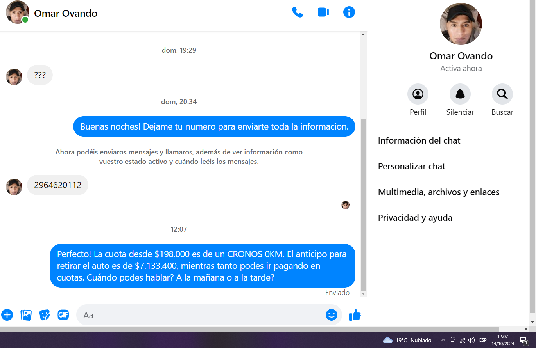The height and width of the screenshot is (348, 536).
Task: Attach a photo using the image icon
Action: click(26, 315)
